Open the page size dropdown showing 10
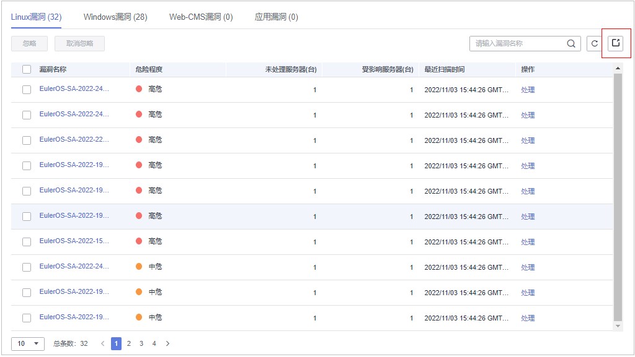 tap(25, 343)
